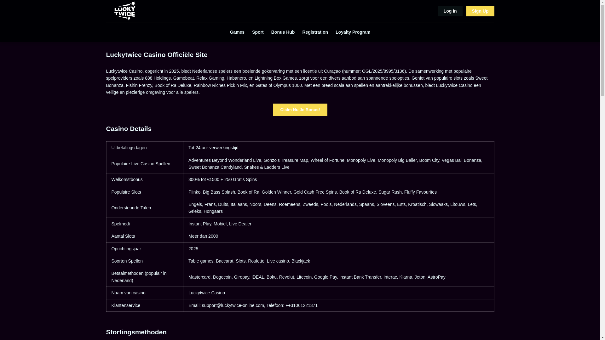Screen dimensions: 605x340
Task: Select the Populaire Live Casino Spellen label
Action: tap(145, 164)
